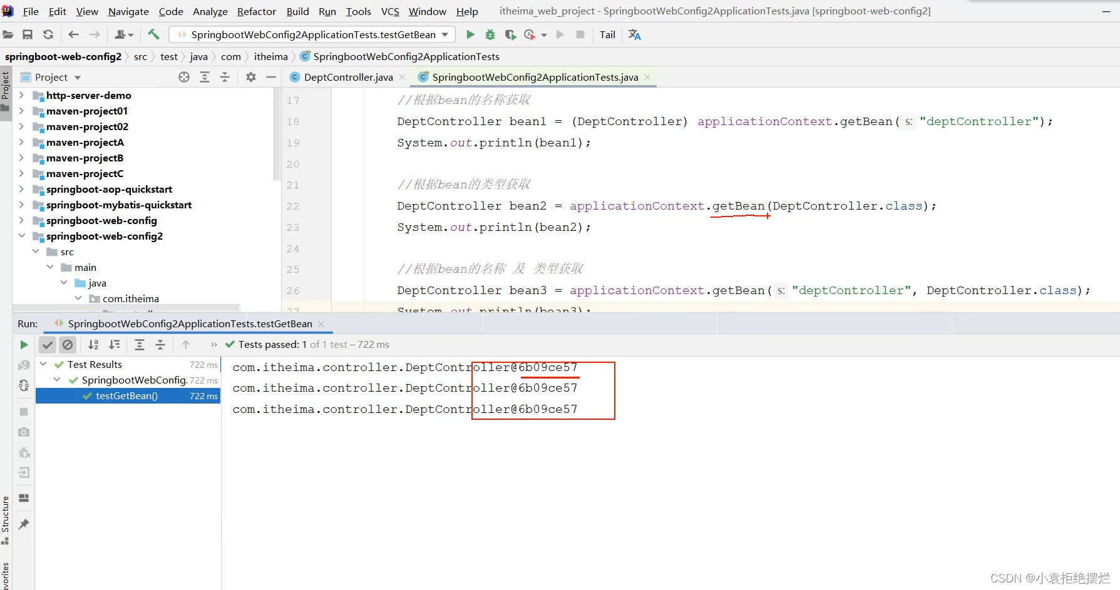
Task: Pin the Run tab with pushpin icon
Action: 24,524
